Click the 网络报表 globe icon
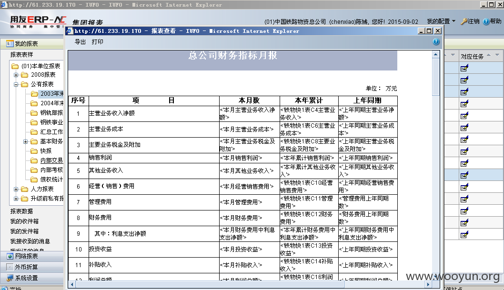The width and height of the screenshot is (504, 290). (x=10, y=256)
